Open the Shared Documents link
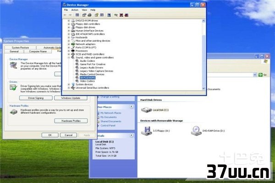 [x=110, y=121]
